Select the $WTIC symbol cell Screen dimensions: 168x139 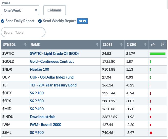pos(15,54)
